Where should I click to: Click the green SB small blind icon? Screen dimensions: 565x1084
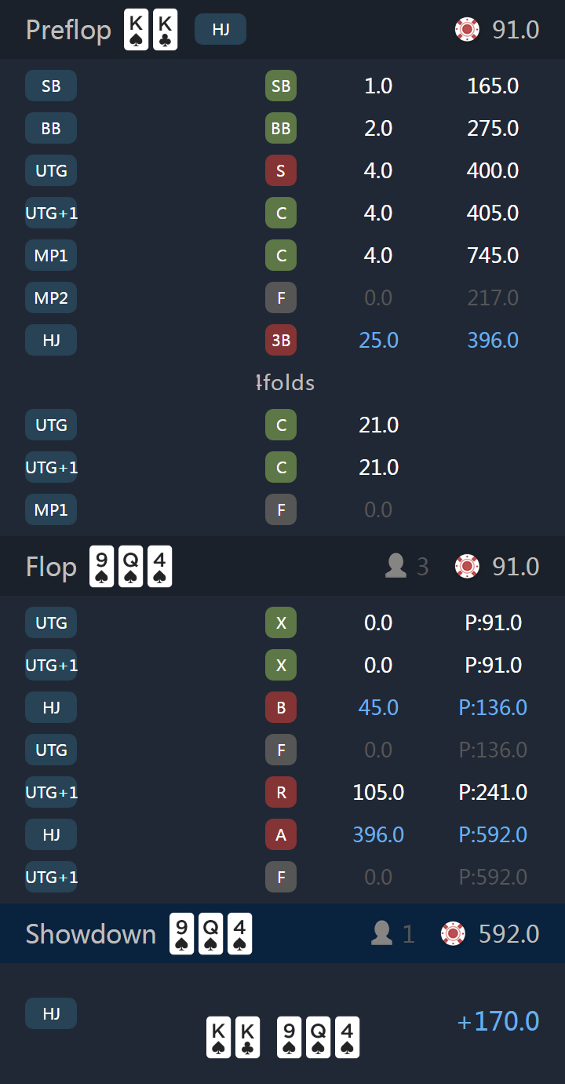281,86
